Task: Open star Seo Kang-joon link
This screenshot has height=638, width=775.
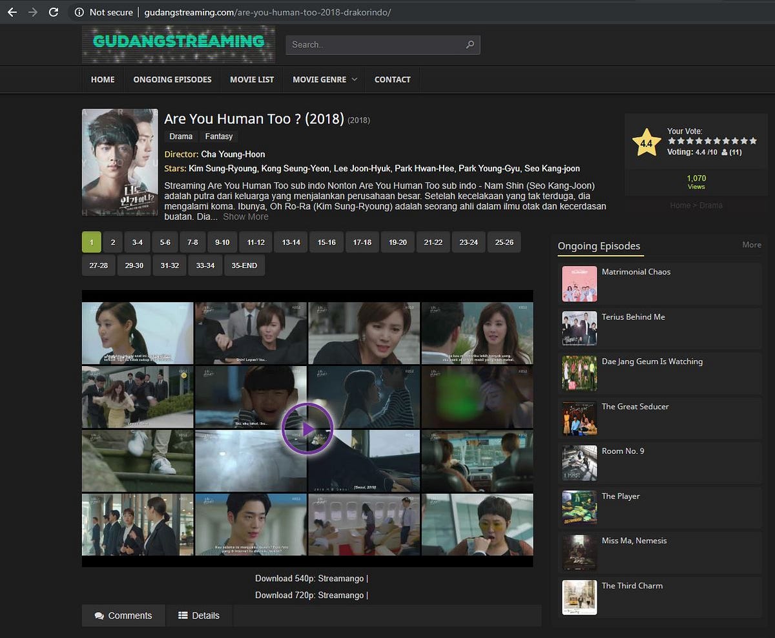Action: (552, 169)
